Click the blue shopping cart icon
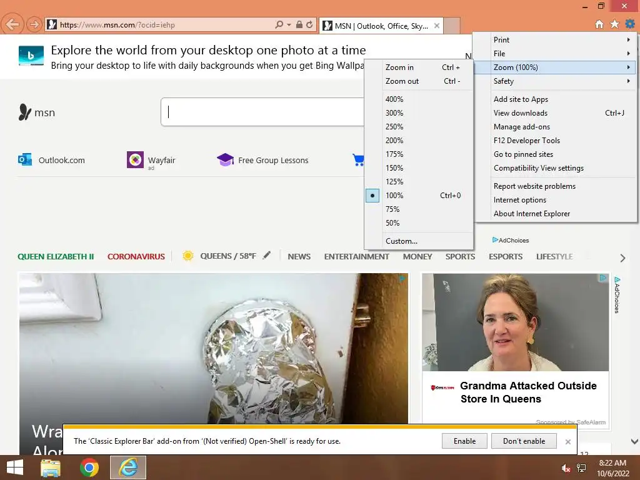Image resolution: width=640 pixels, height=480 pixels. 358,159
